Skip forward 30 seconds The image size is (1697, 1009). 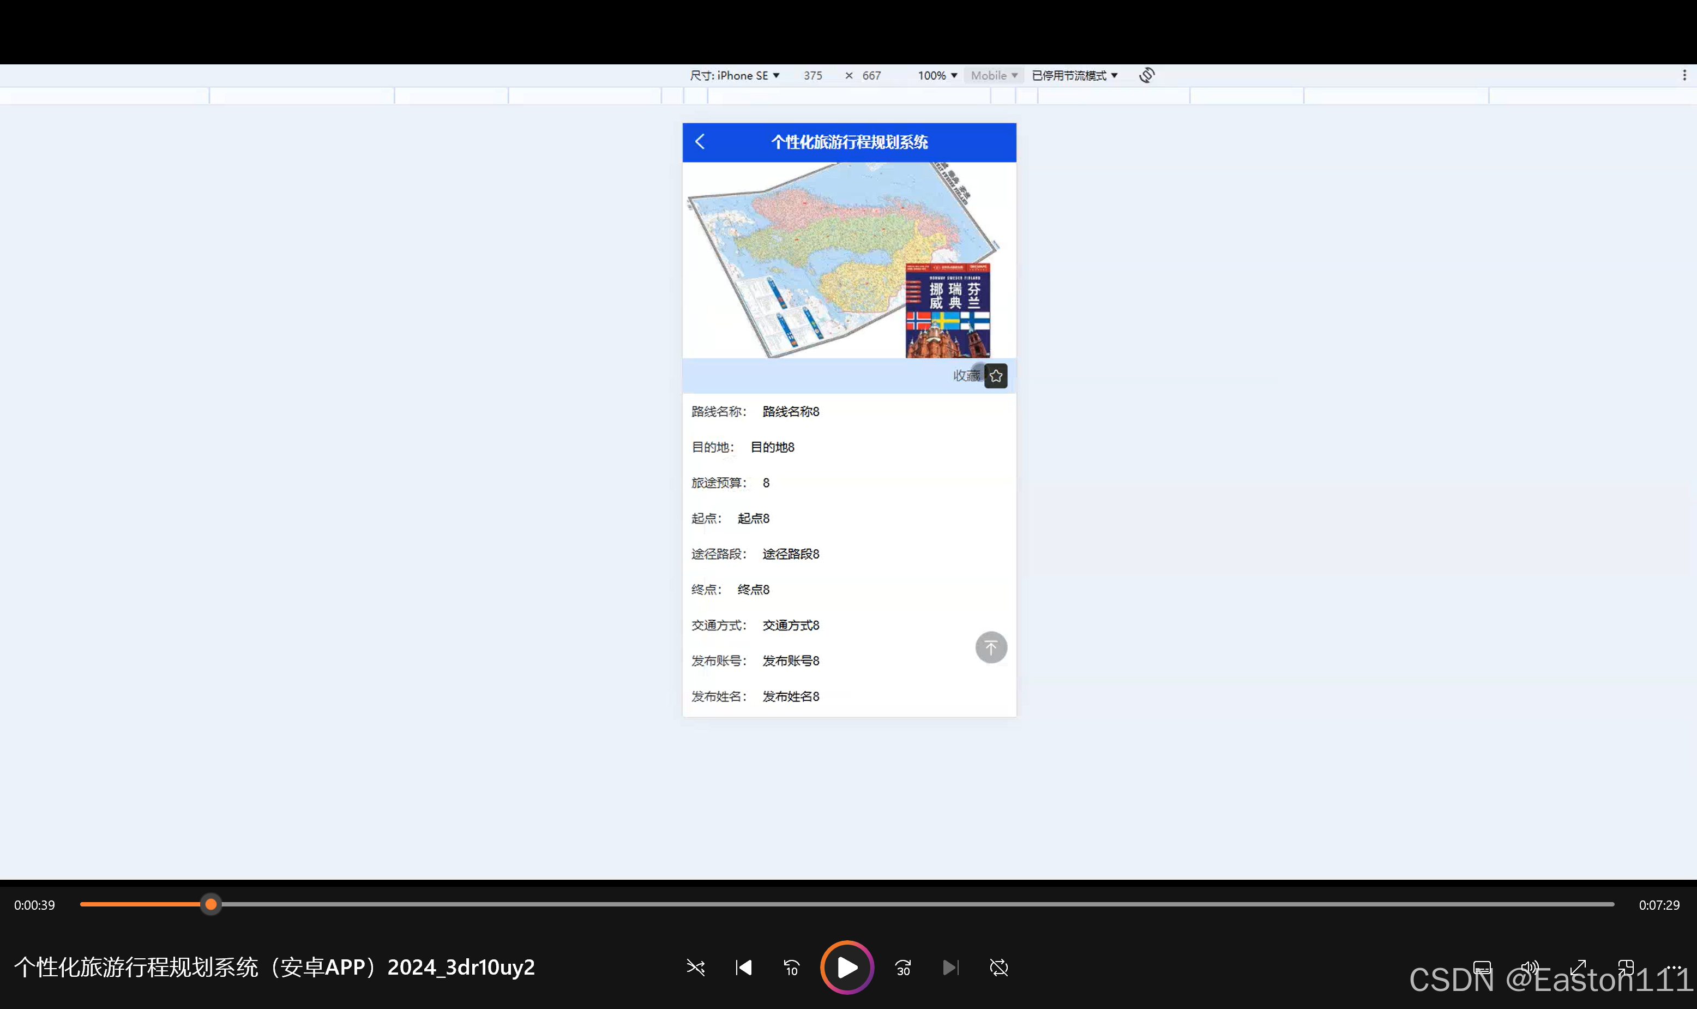coord(903,968)
